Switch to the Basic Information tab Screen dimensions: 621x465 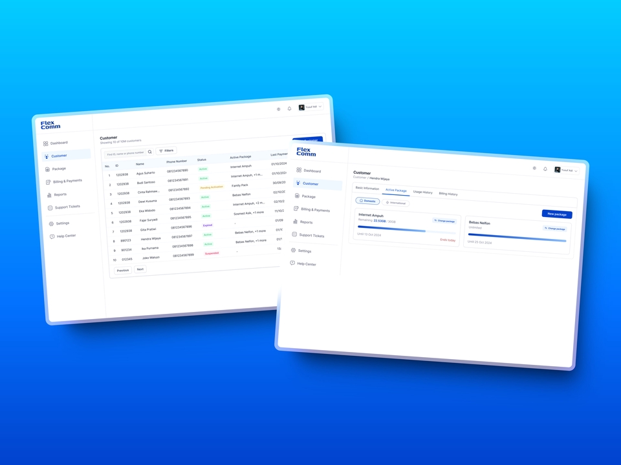click(367, 188)
